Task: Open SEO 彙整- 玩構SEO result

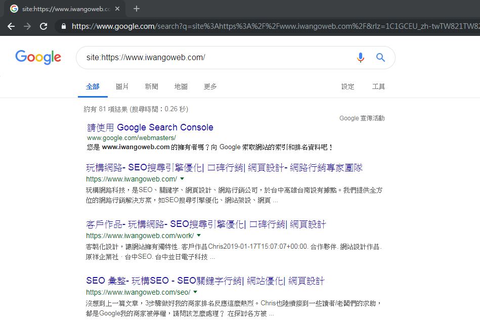Action: click(205, 281)
